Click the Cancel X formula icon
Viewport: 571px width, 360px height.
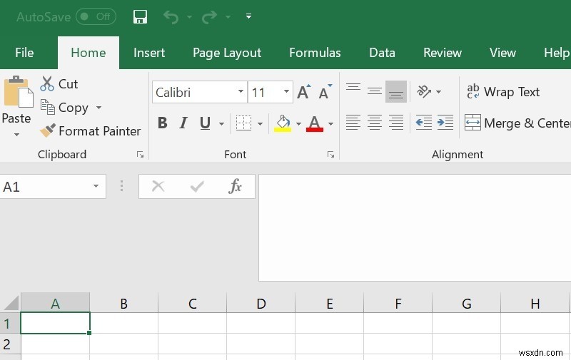pyautogui.click(x=158, y=187)
